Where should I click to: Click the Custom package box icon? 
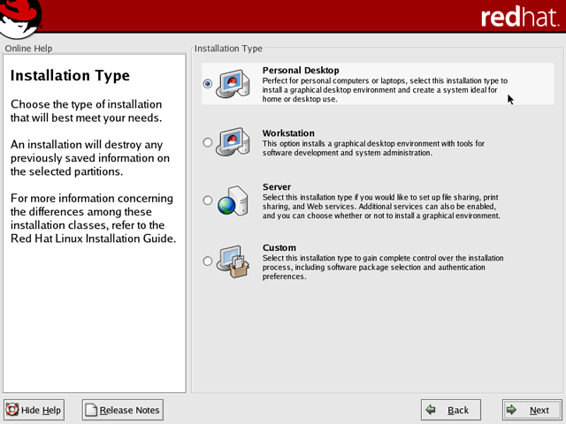tap(233, 261)
